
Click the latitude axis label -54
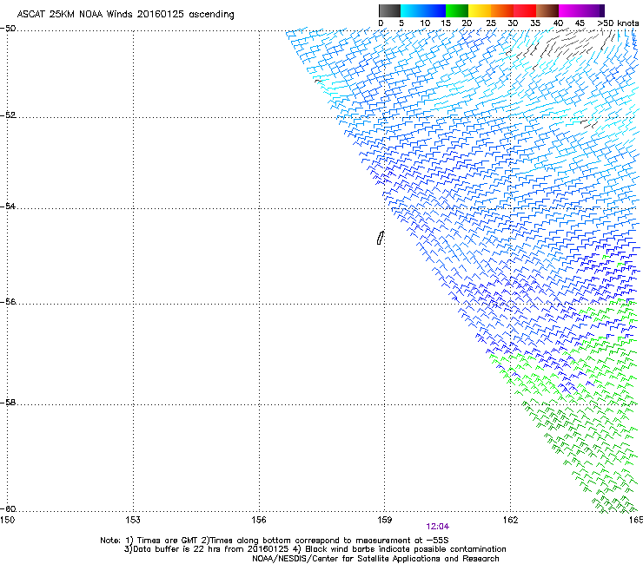pos(8,207)
